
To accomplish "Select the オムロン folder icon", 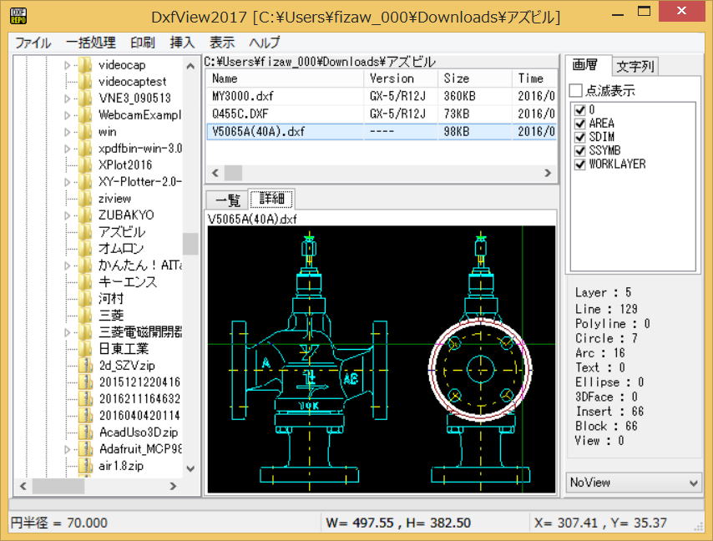I will pyautogui.click(x=85, y=248).
